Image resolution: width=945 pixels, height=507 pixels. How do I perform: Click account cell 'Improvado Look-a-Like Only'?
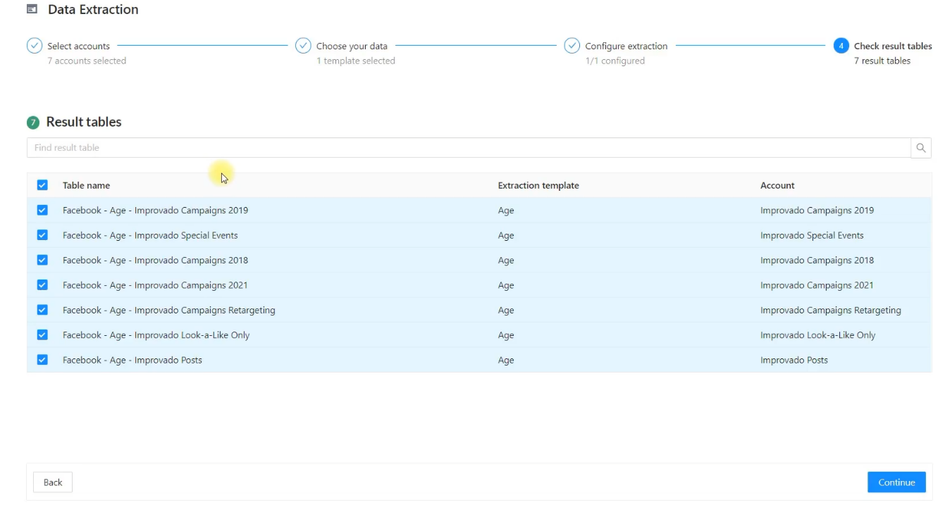click(818, 335)
